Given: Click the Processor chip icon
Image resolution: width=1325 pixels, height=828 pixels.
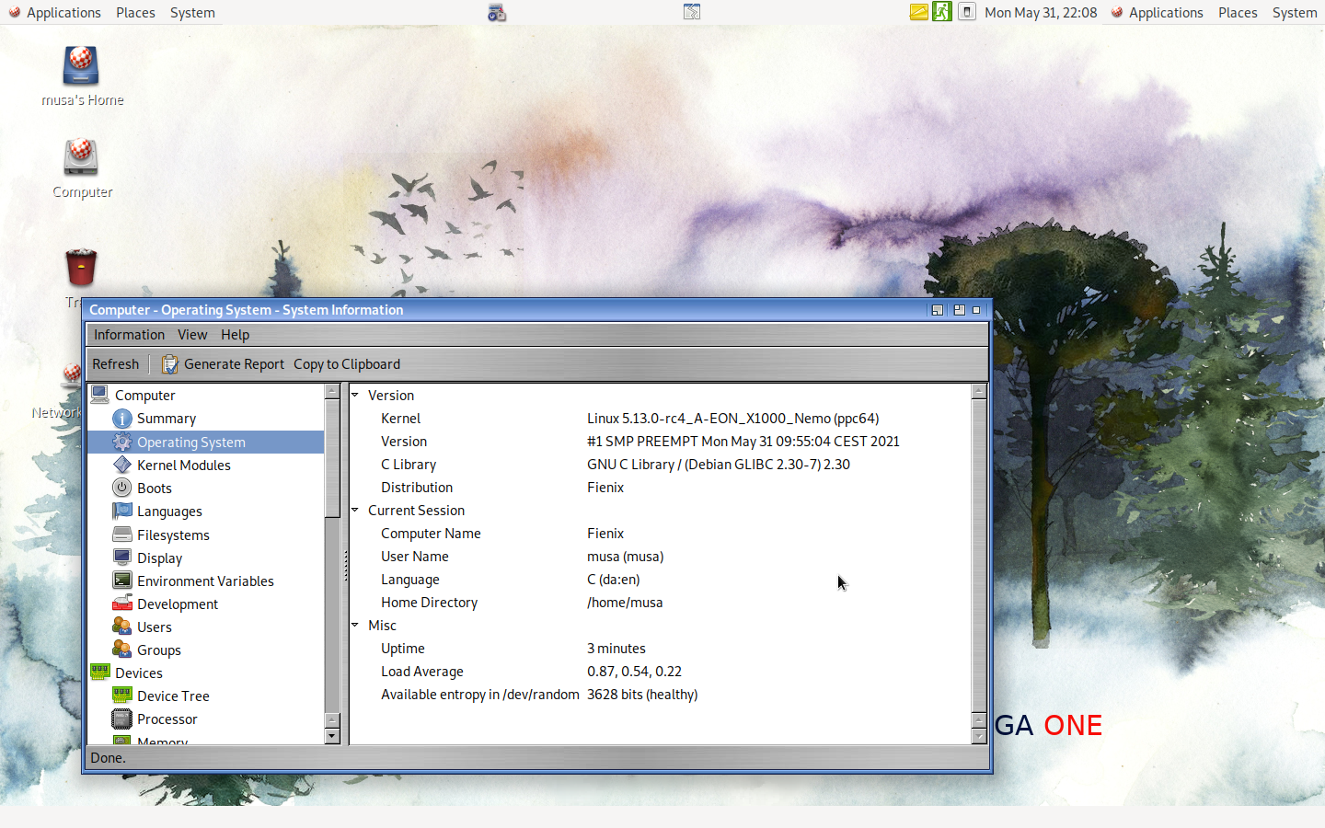Looking at the screenshot, I should pos(121,719).
